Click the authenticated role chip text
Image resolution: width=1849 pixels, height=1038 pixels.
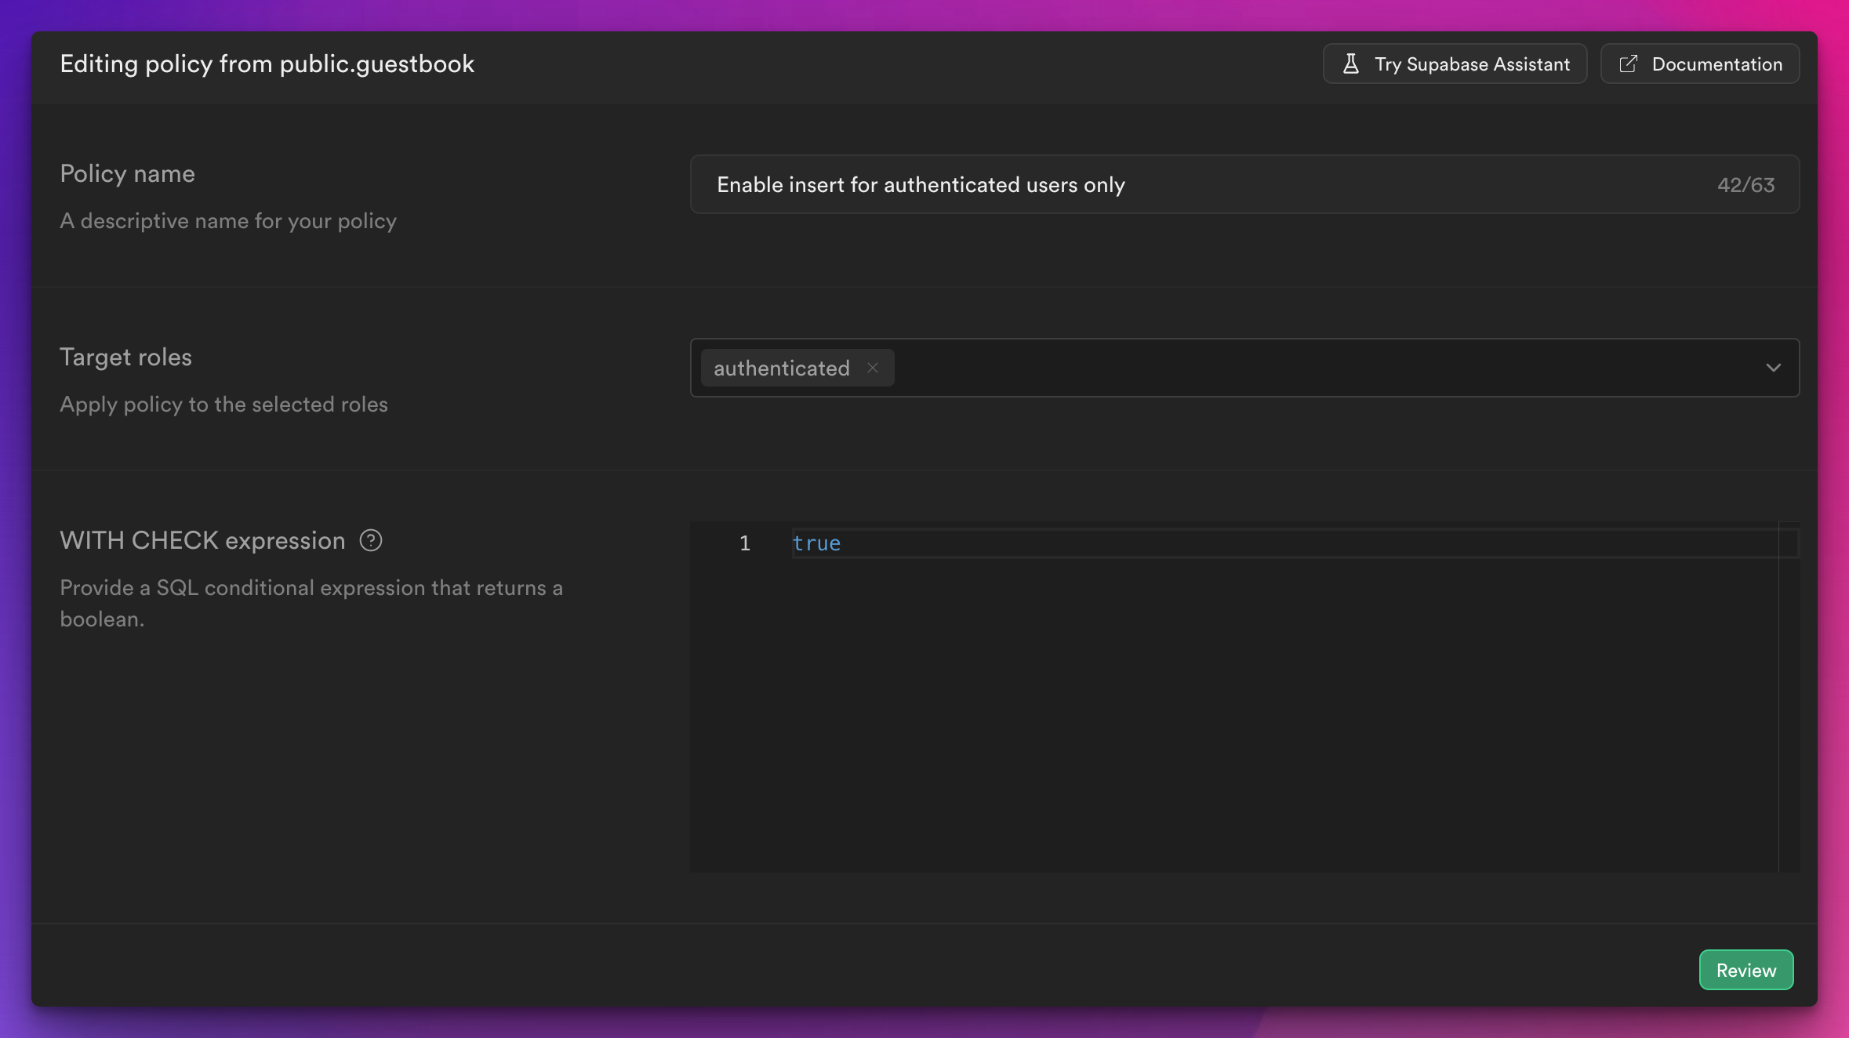click(781, 368)
